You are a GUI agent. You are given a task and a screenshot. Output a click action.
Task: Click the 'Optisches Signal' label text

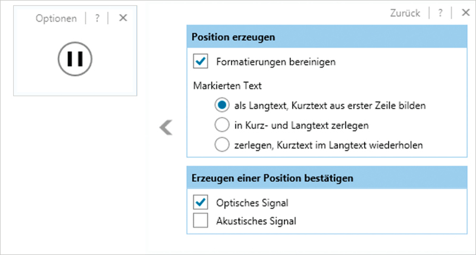(x=252, y=203)
